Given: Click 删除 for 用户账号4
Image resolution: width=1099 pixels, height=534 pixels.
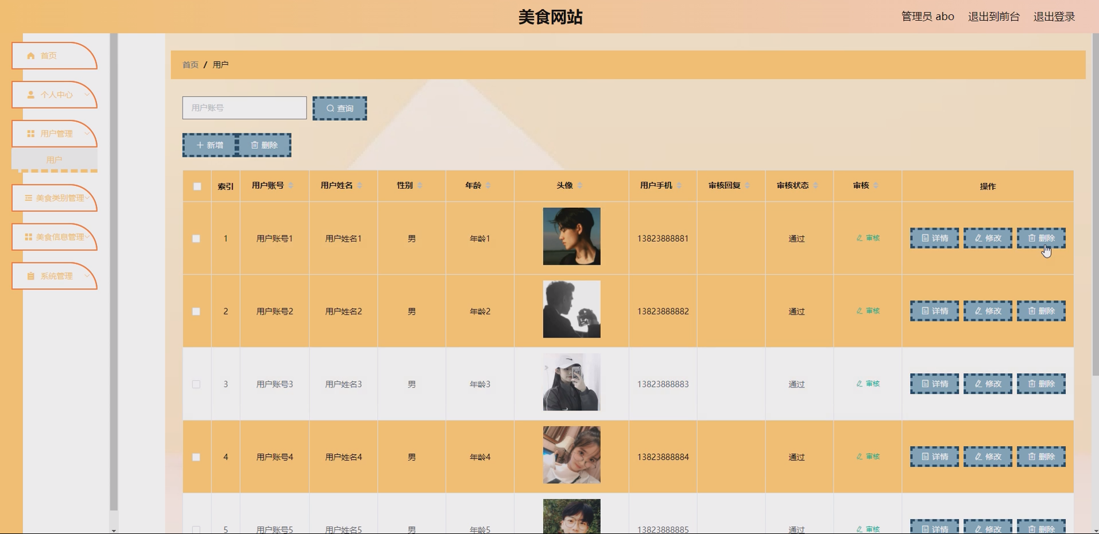Looking at the screenshot, I should click(x=1041, y=457).
